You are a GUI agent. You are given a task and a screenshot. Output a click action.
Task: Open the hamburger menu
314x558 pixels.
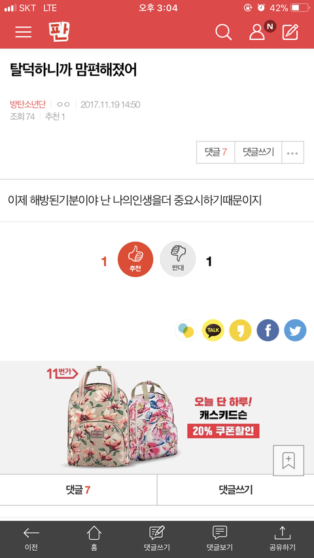click(x=23, y=32)
